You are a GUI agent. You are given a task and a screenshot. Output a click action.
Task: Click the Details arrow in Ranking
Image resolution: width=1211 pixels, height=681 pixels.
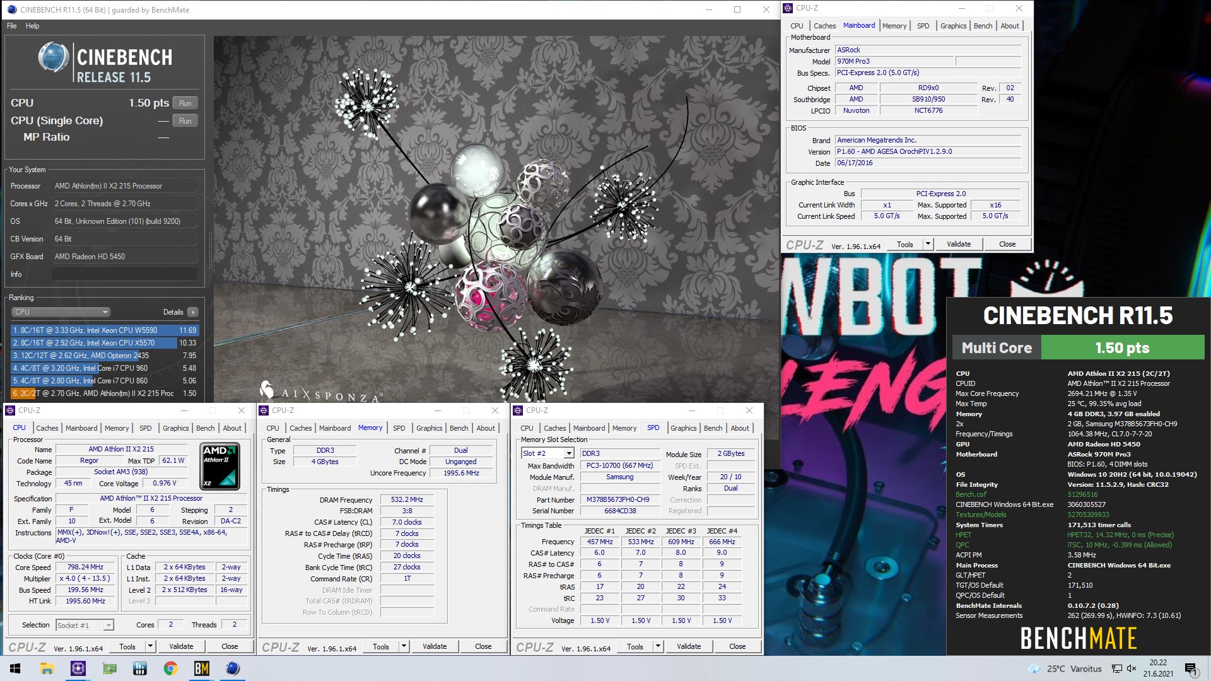(193, 312)
